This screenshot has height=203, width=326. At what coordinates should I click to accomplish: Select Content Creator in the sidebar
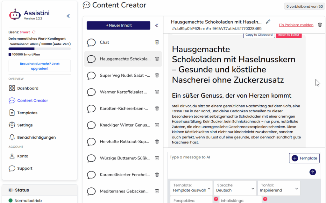pyautogui.click(x=32, y=100)
